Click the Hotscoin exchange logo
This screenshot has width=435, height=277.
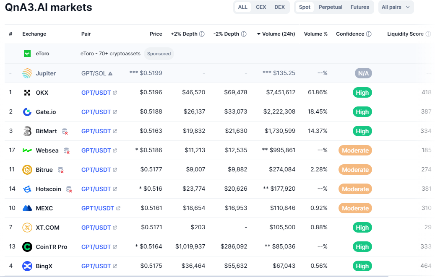[x=27, y=189]
